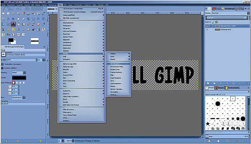
Task: Click the Schrift font name field
Action: pos(26,55)
